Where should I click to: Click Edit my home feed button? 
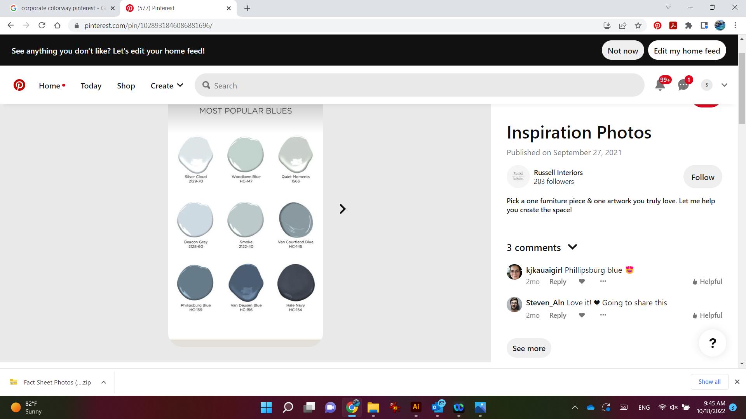[x=687, y=50]
